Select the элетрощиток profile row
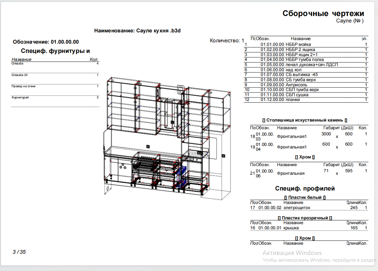The width and height of the screenshot is (378, 271). click(x=309, y=207)
